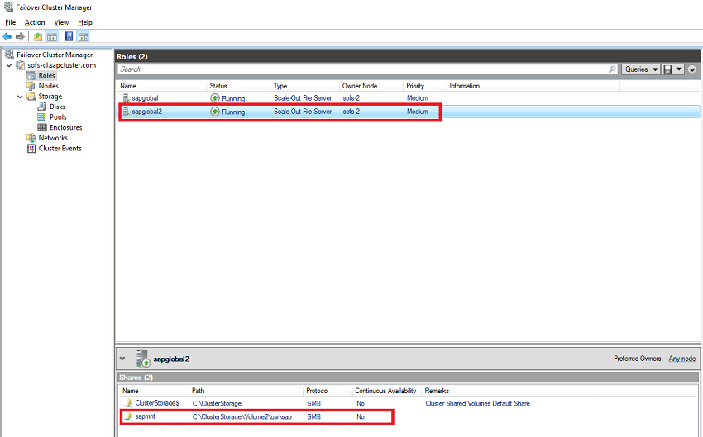Click the C:\ClusterStorage\Volume2\usr\sap path
Screen dimensions: 703x437
click(242, 416)
